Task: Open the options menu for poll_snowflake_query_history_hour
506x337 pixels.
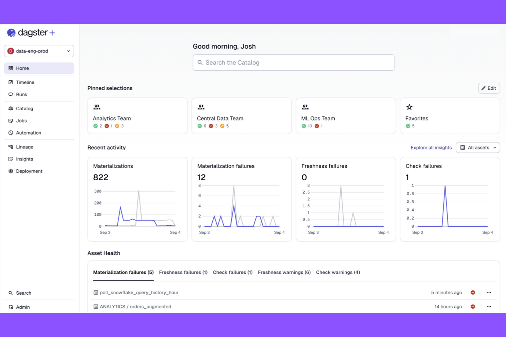Action: click(x=489, y=292)
